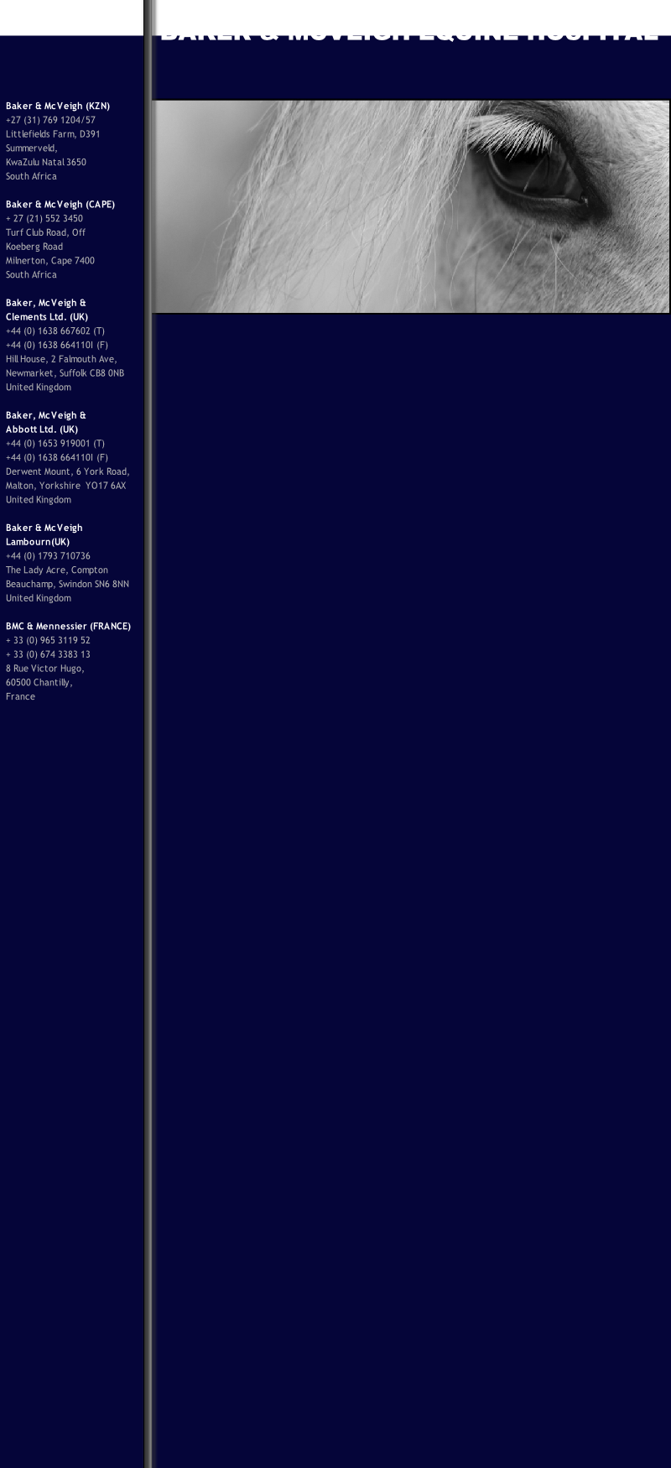Select the +27 (31) 769 1204/57 phone number
This screenshot has height=1468, width=671.
coord(50,120)
